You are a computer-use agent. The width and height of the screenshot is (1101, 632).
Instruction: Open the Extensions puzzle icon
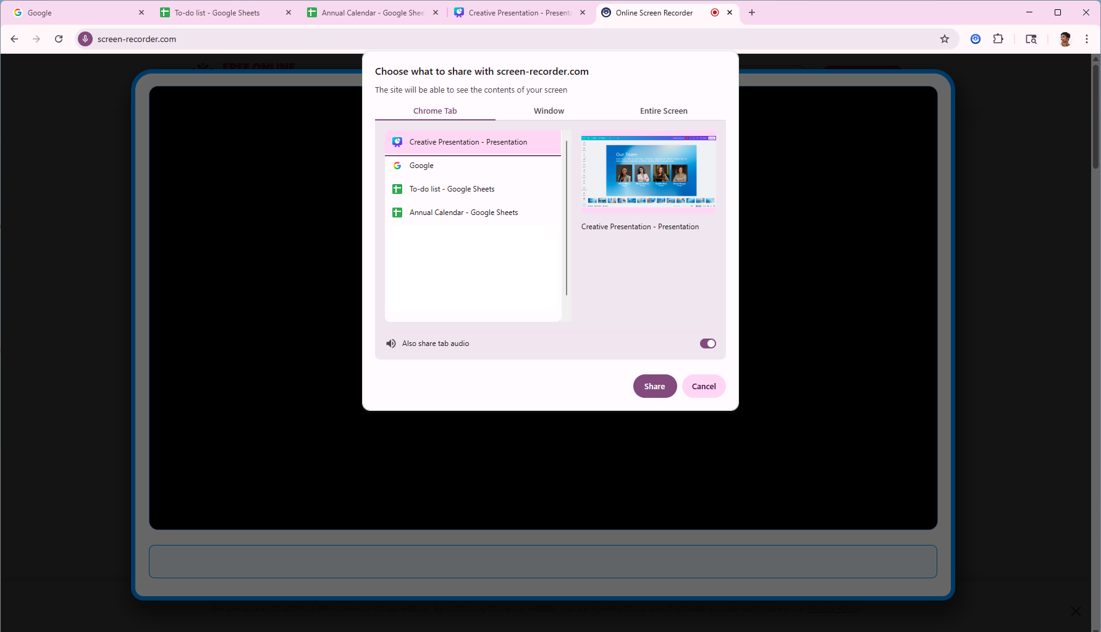[x=998, y=39]
